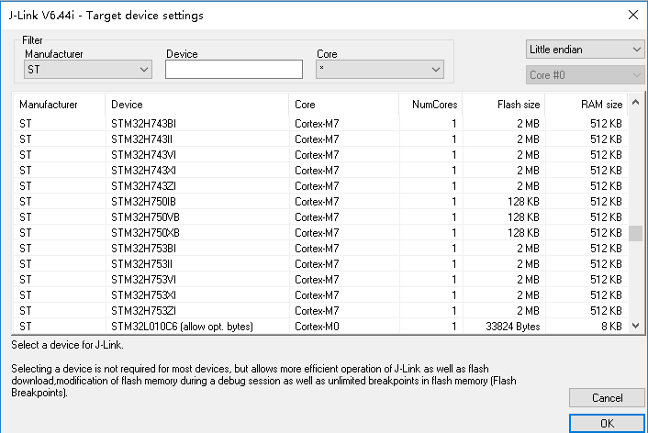Select the STM32H743BI device row
The image size is (648, 433).
pos(320,124)
